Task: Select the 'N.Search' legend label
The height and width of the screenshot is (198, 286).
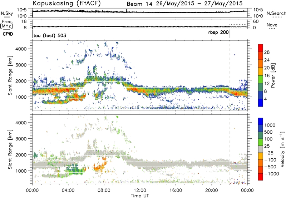Action: pos(276,13)
